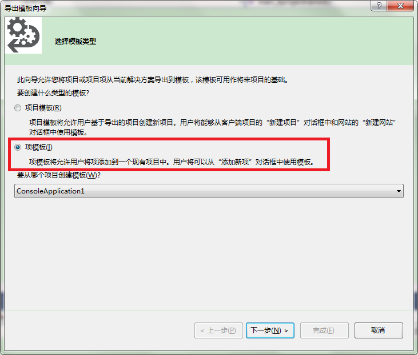Click the 导出模板向导 title bar text

point(26,8)
